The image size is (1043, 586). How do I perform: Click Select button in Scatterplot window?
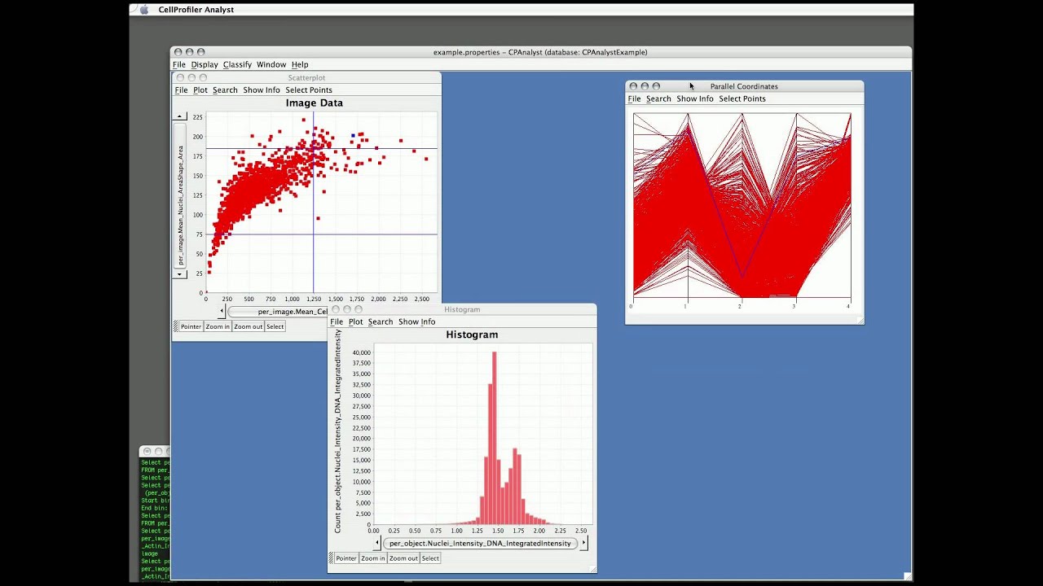(275, 326)
